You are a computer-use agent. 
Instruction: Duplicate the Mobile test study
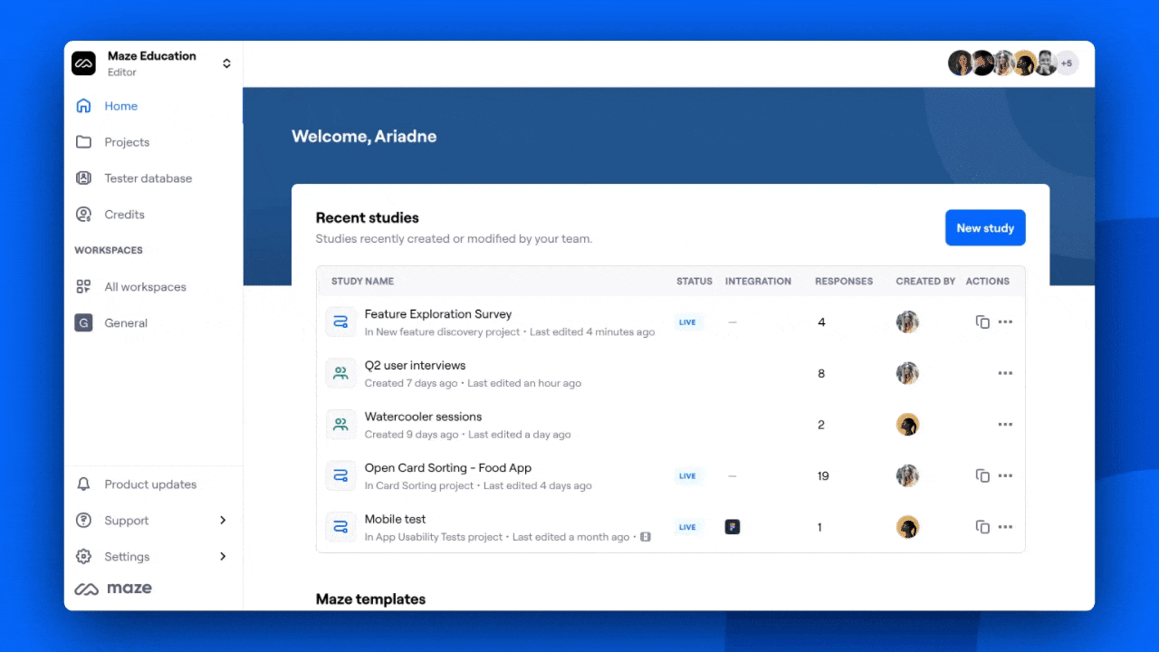(x=982, y=527)
